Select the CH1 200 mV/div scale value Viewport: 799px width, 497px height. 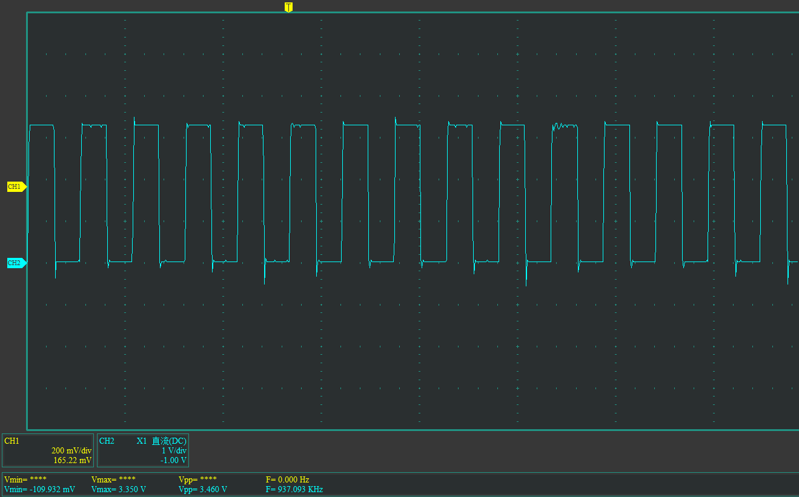71,451
